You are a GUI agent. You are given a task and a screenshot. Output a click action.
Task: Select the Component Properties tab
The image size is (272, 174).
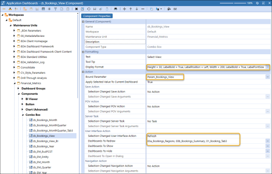pyautogui.click(x=97, y=16)
